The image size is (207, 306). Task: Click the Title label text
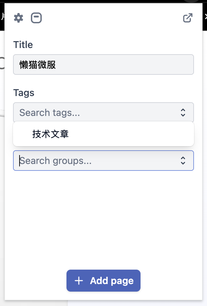pos(23,45)
